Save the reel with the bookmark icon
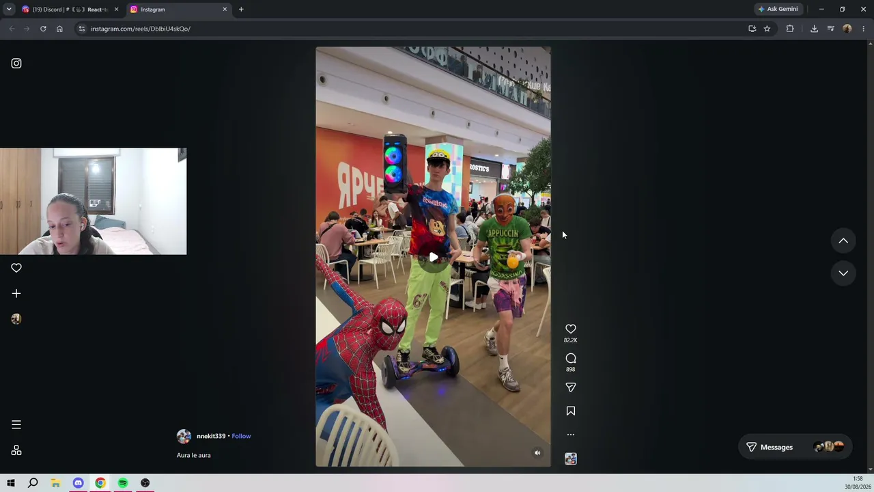The height and width of the screenshot is (492, 874). [x=571, y=411]
